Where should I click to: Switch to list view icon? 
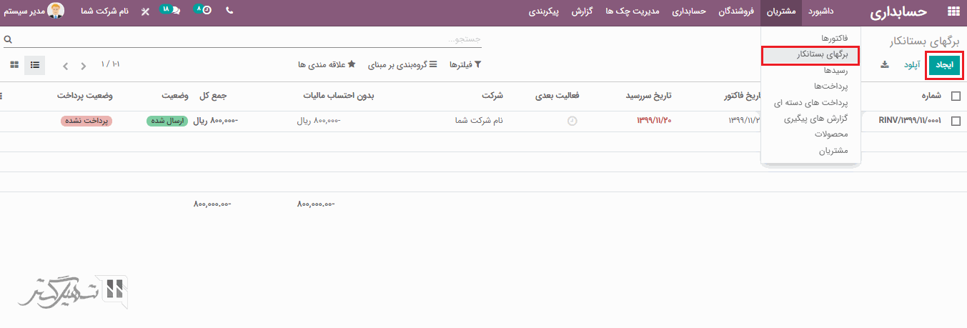[x=34, y=65]
